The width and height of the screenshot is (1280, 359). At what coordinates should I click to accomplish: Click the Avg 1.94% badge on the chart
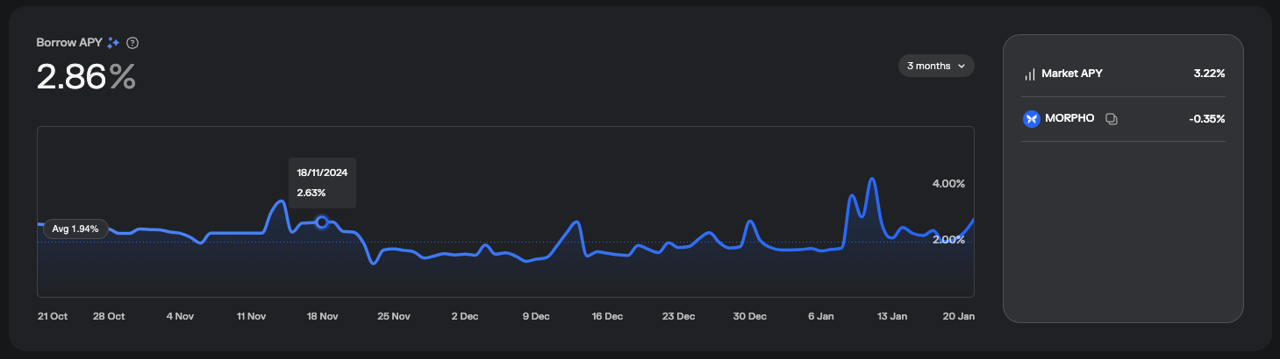(x=75, y=229)
